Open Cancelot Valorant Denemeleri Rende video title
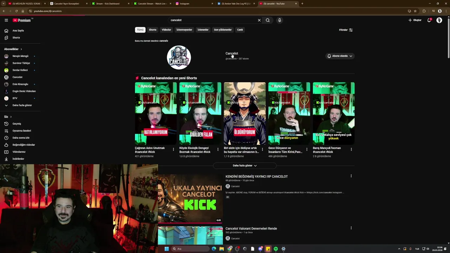Screen dimensions: 450x253 click(251, 228)
